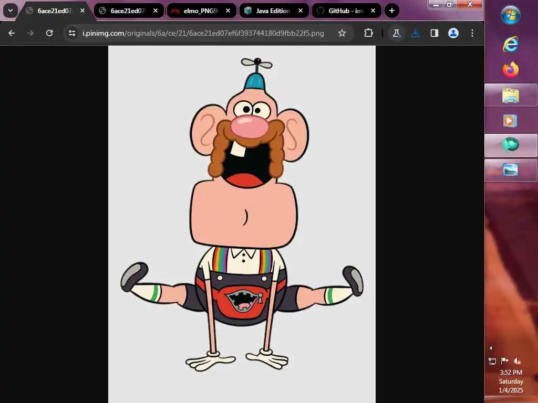Select the green browser taskbar icon

tap(511, 145)
